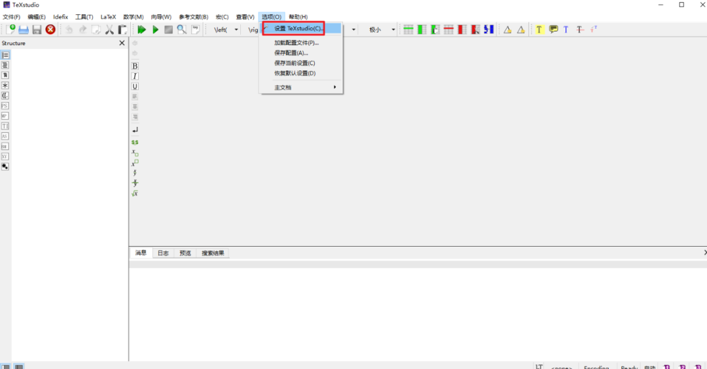
Task: Click the Bold B formatting icon
Action: pyautogui.click(x=135, y=66)
